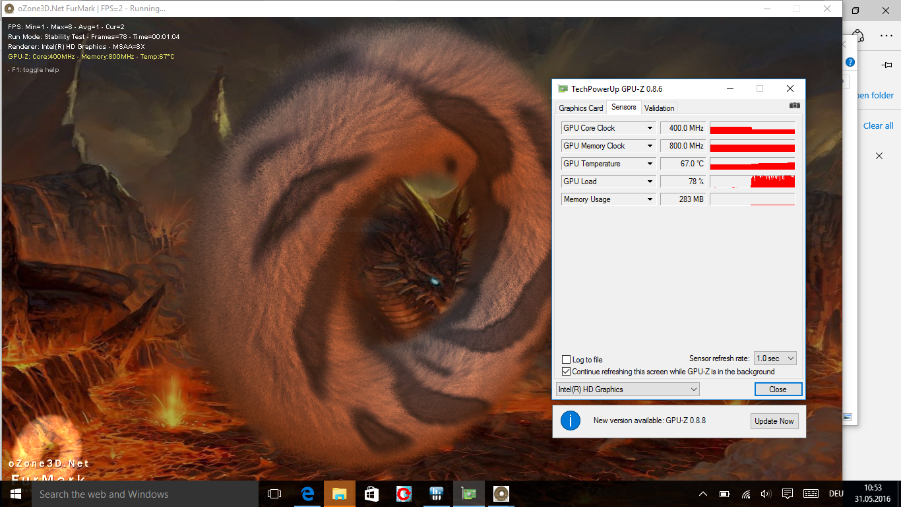Check the battery status tray icon
Image resolution: width=901 pixels, height=507 pixels.
coord(724,494)
